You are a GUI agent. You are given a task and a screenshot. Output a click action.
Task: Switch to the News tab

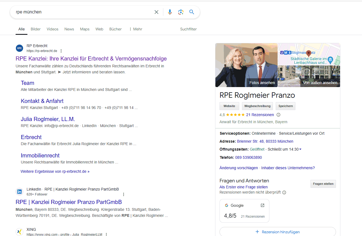tap(69, 29)
